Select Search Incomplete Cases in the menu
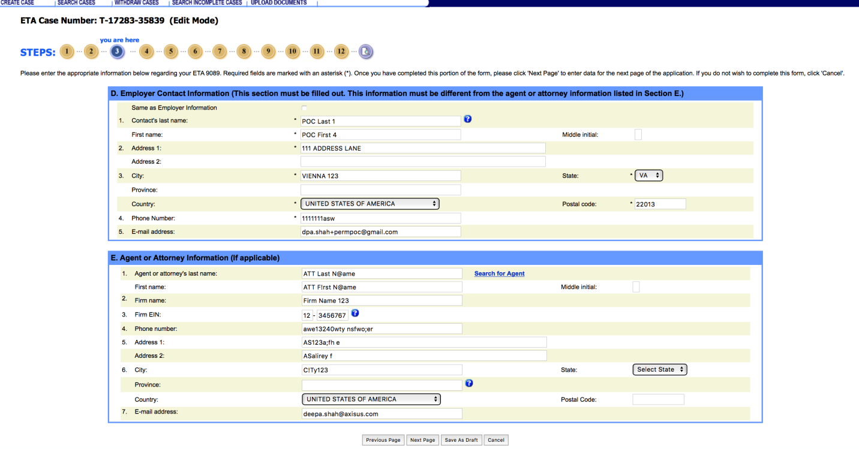Screen dimensions: 859x449 [x=207, y=3]
